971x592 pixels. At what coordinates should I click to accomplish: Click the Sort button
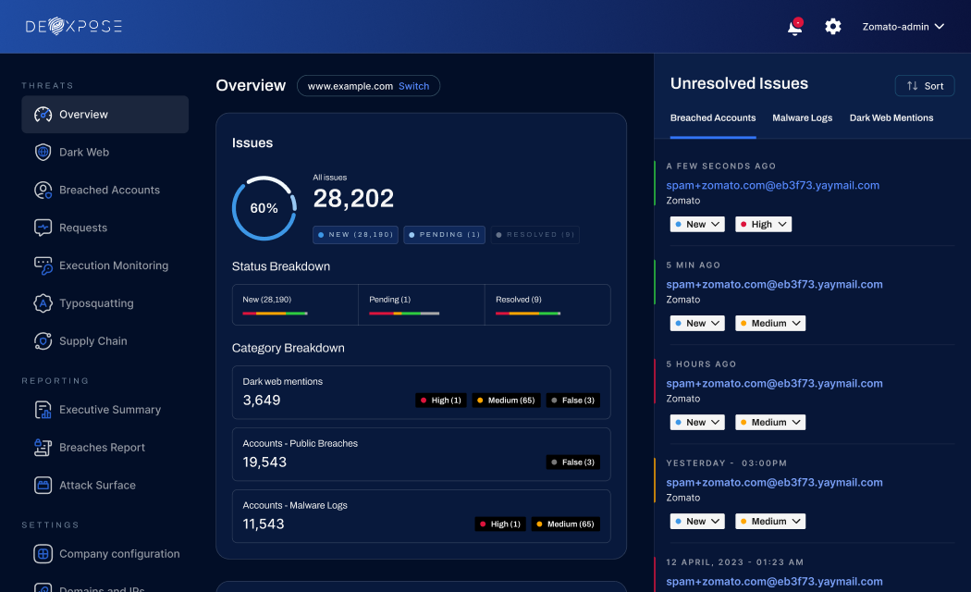click(x=925, y=86)
